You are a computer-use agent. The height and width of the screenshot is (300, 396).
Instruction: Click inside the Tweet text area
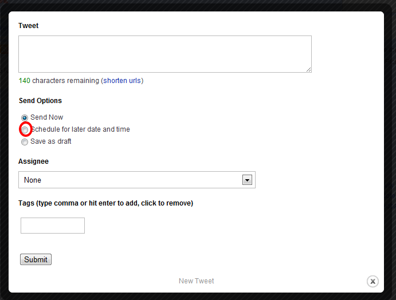164,54
